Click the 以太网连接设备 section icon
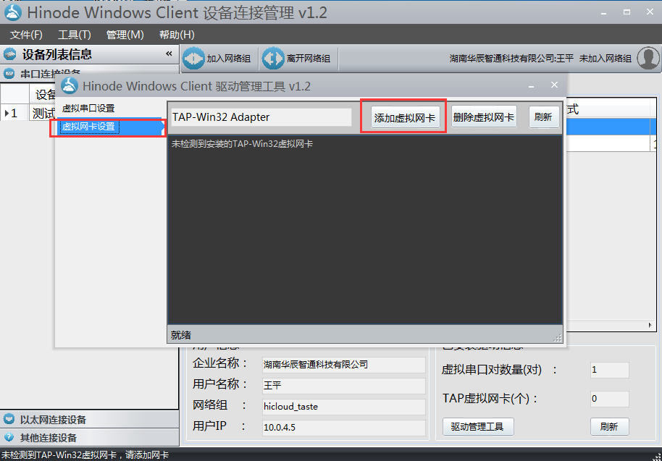Viewport: 662px width, 461px height. click(9, 420)
